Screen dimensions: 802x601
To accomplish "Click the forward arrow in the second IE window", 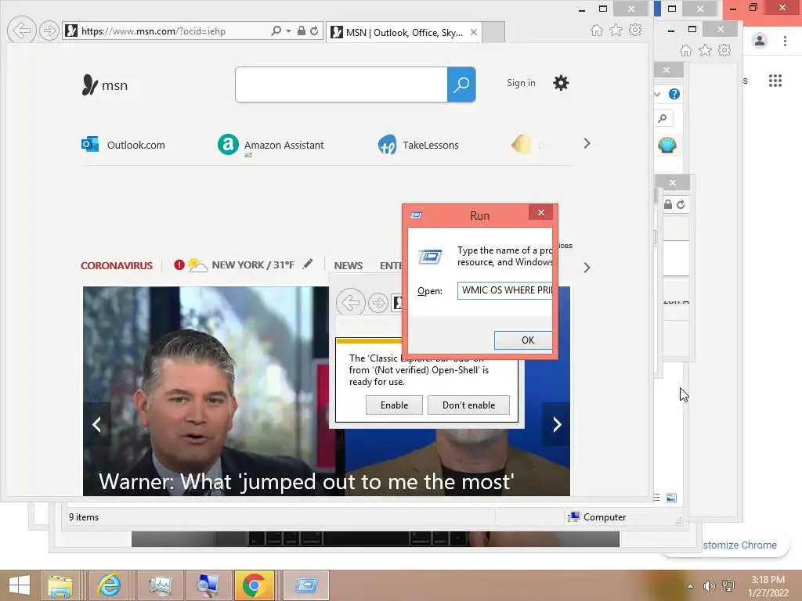I will [378, 303].
